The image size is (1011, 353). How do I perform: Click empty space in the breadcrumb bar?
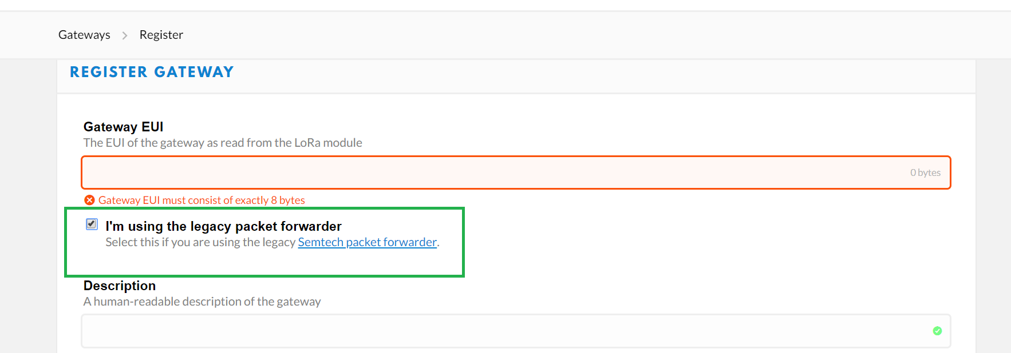572,35
